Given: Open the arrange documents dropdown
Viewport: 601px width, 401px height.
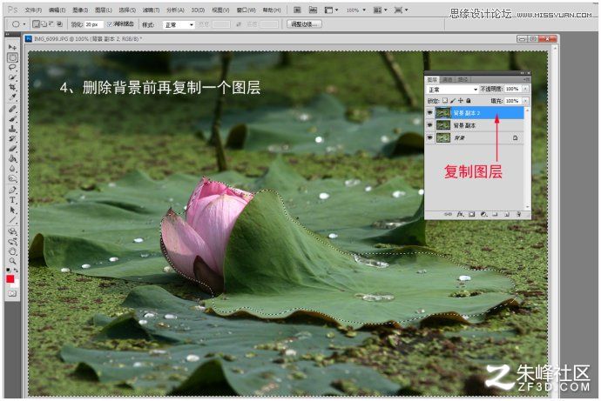Looking at the screenshot, I should tap(379, 10).
